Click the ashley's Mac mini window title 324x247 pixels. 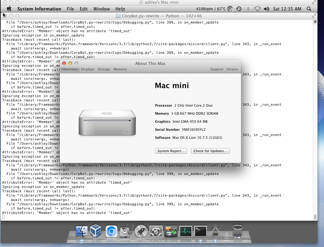tap(162, 2)
